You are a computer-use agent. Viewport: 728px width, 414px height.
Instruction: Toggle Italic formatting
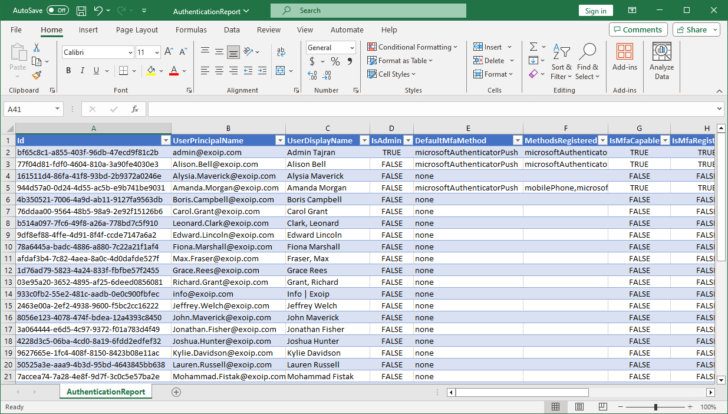point(83,71)
